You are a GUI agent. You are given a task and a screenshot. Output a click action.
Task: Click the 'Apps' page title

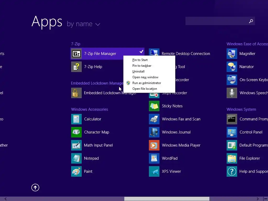(47, 22)
